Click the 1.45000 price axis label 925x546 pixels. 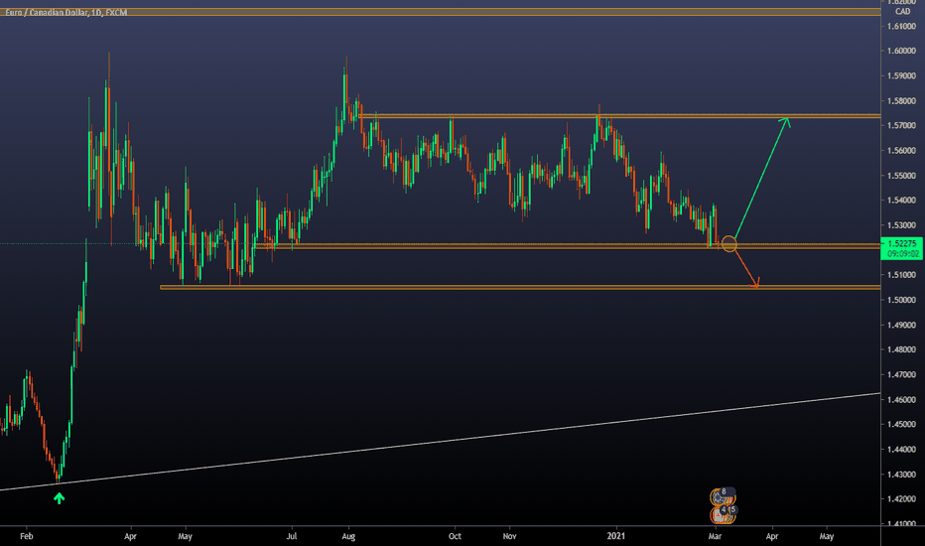point(901,425)
